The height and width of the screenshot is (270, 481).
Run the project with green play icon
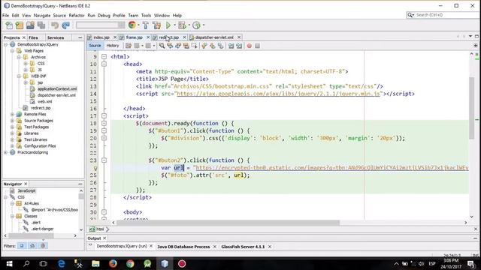pyautogui.click(x=168, y=25)
